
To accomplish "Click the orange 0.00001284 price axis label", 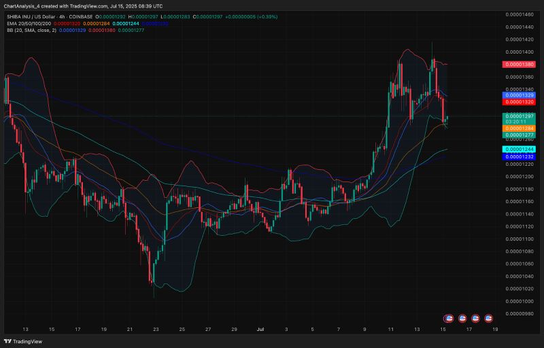I will [x=520, y=128].
